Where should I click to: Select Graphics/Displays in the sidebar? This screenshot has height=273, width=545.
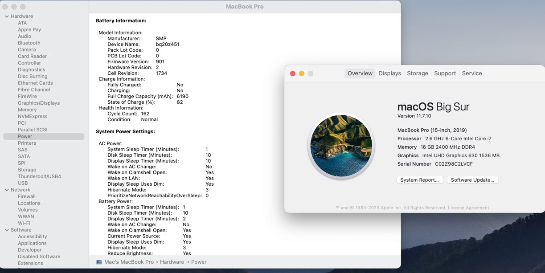[39, 103]
